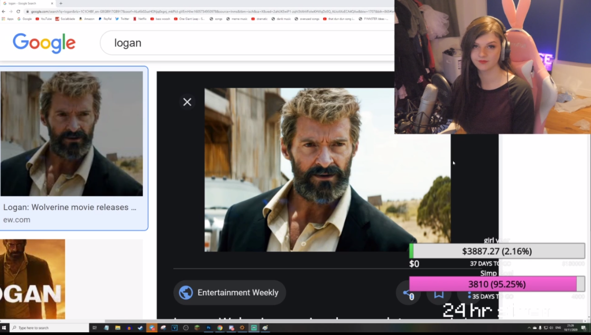The height and width of the screenshot is (335, 591).
Task: Open the Logan movie poster thumbnail
Action: pos(32,279)
